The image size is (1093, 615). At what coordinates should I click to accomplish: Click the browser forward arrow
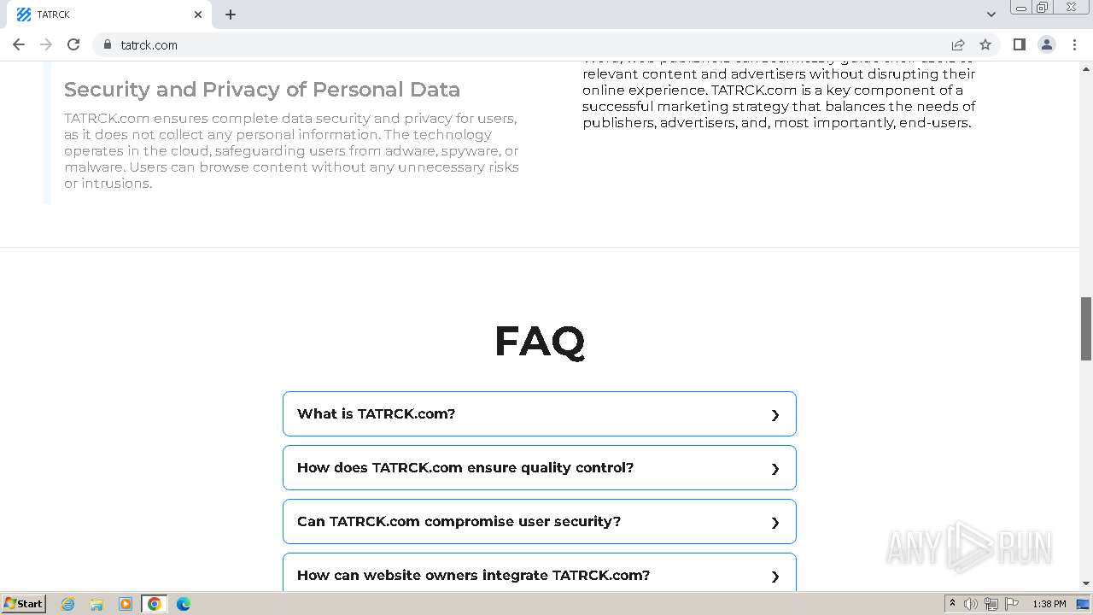click(46, 44)
